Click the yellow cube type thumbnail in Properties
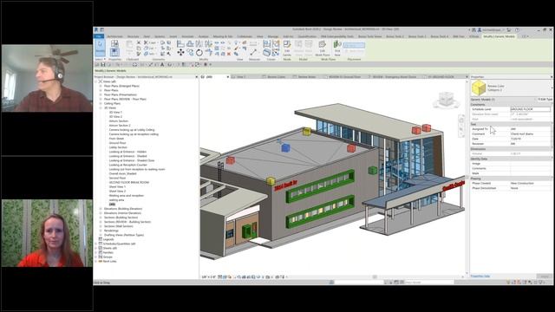555x312 pixels. click(x=478, y=88)
